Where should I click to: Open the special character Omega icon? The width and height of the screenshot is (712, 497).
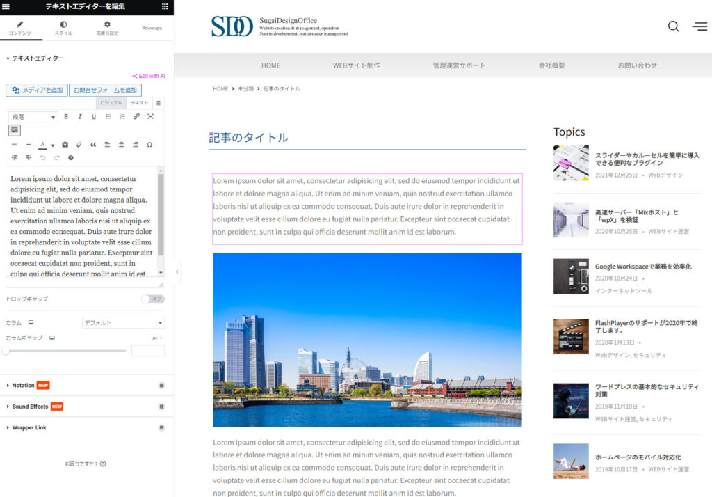[x=149, y=145]
